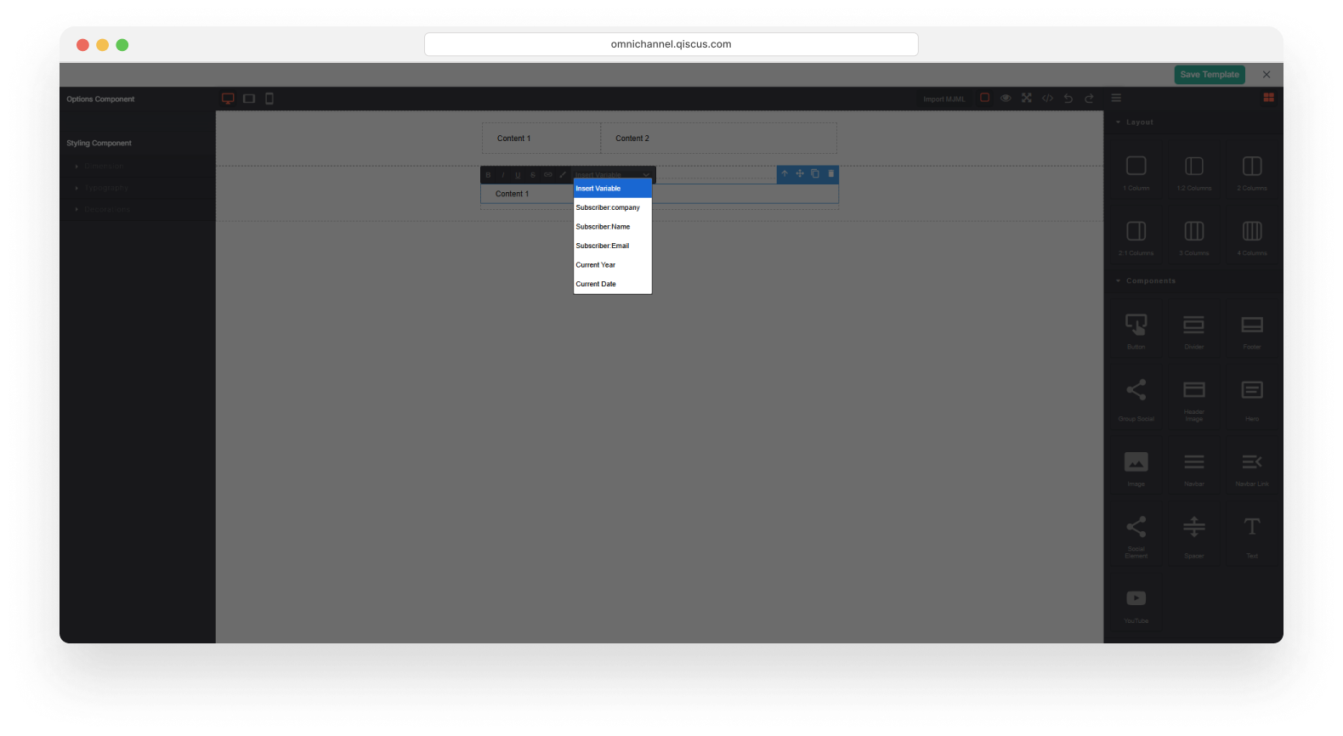Select the Button component block
The image size is (1343, 736).
point(1136,330)
